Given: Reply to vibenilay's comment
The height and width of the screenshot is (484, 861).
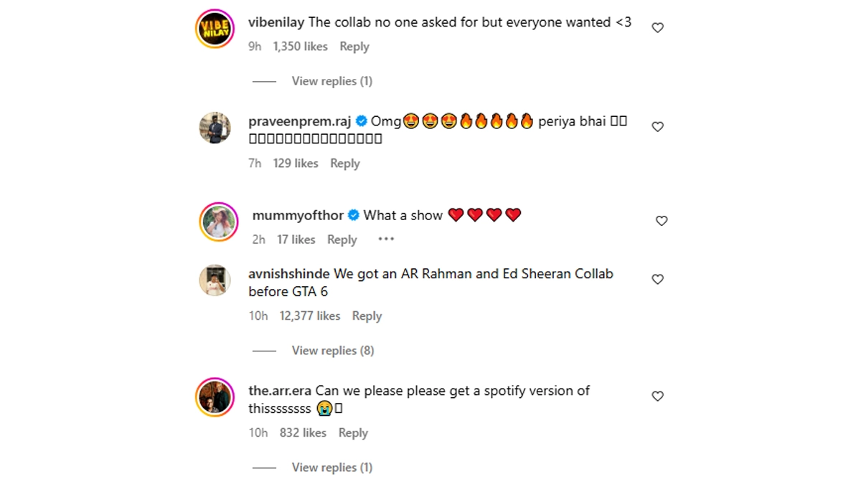Looking at the screenshot, I should pyautogui.click(x=354, y=47).
